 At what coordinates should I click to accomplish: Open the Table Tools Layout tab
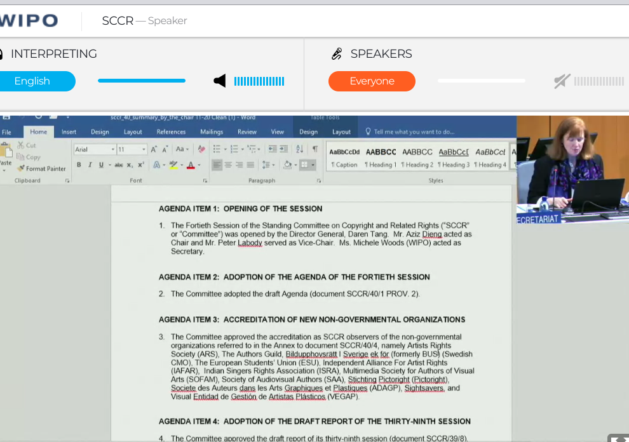(x=341, y=132)
